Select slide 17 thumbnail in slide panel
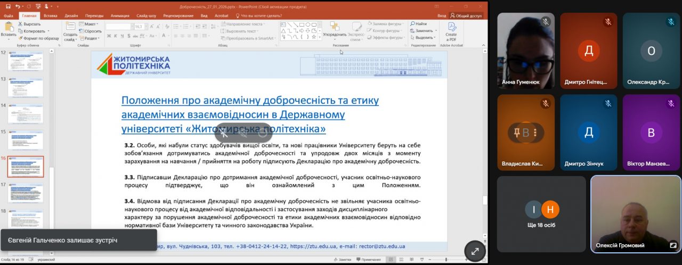The height and width of the screenshot is (265, 682). [26, 193]
